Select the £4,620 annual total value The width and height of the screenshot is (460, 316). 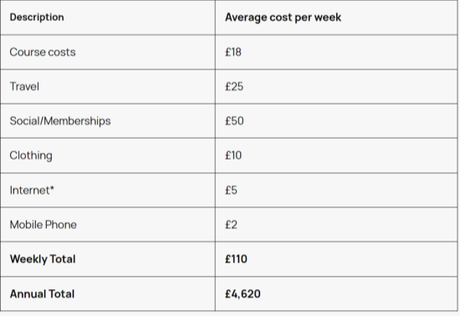(243, 294)
